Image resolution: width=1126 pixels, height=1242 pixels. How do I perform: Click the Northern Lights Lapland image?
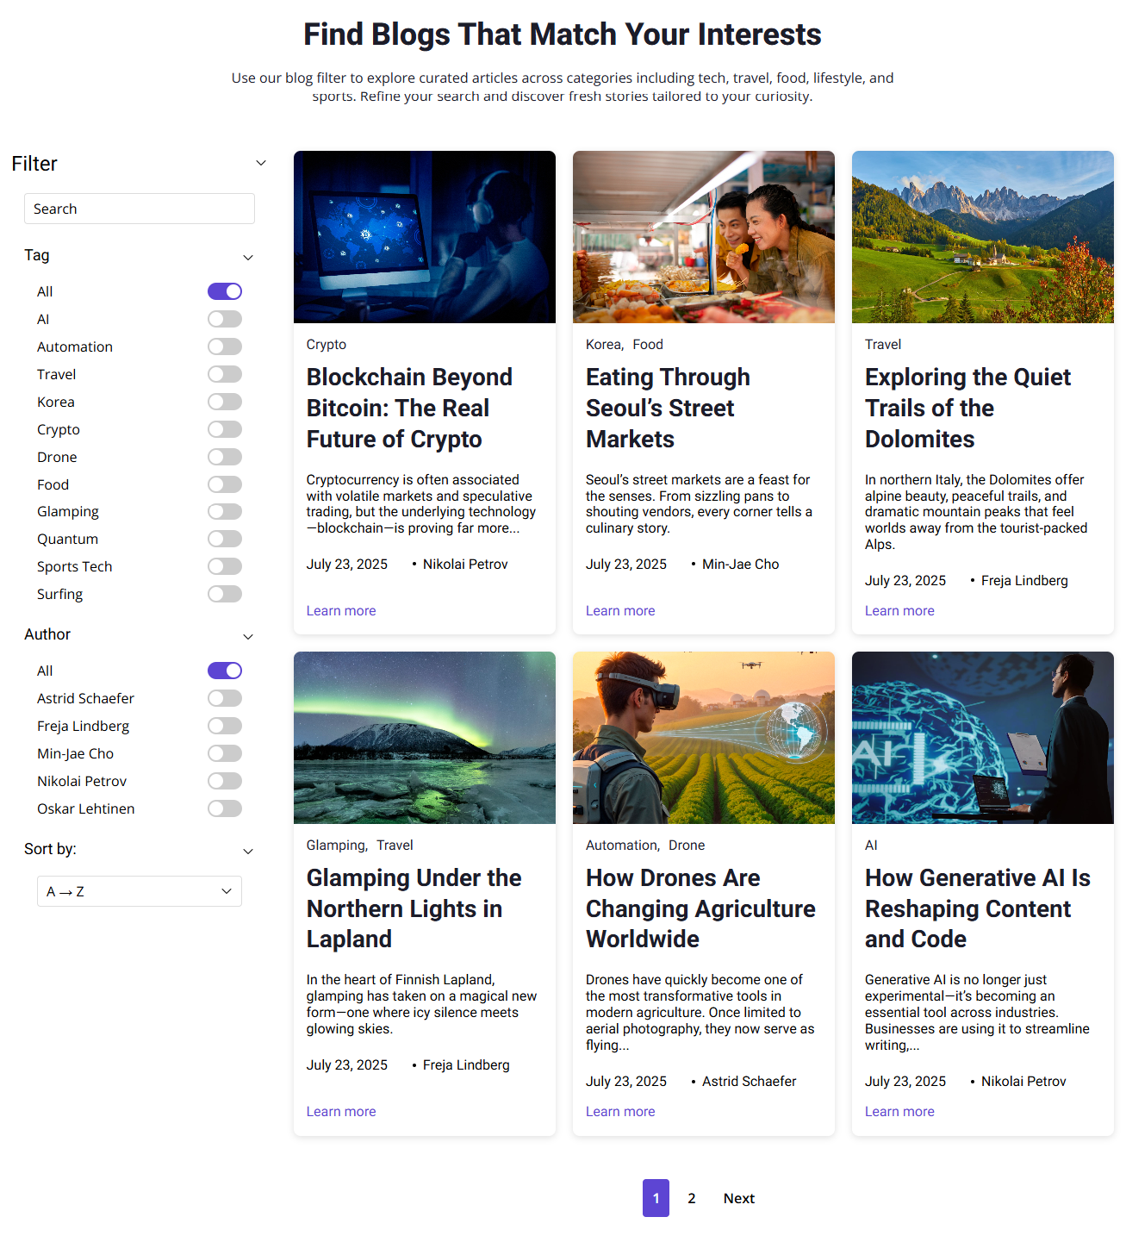click(425, 738)
